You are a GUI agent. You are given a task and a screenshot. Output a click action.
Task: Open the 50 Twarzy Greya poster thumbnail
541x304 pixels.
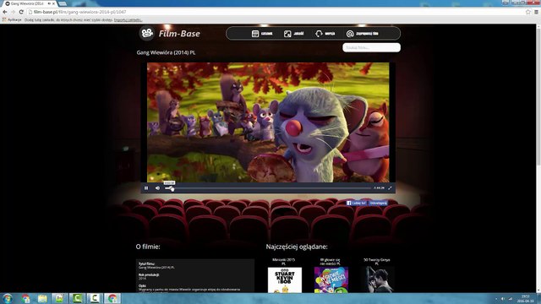377,280
